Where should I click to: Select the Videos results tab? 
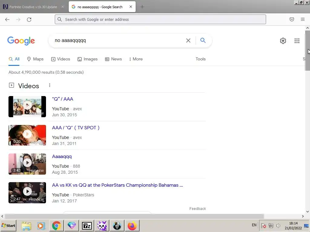pyautogui.click(x=61, y=59)
